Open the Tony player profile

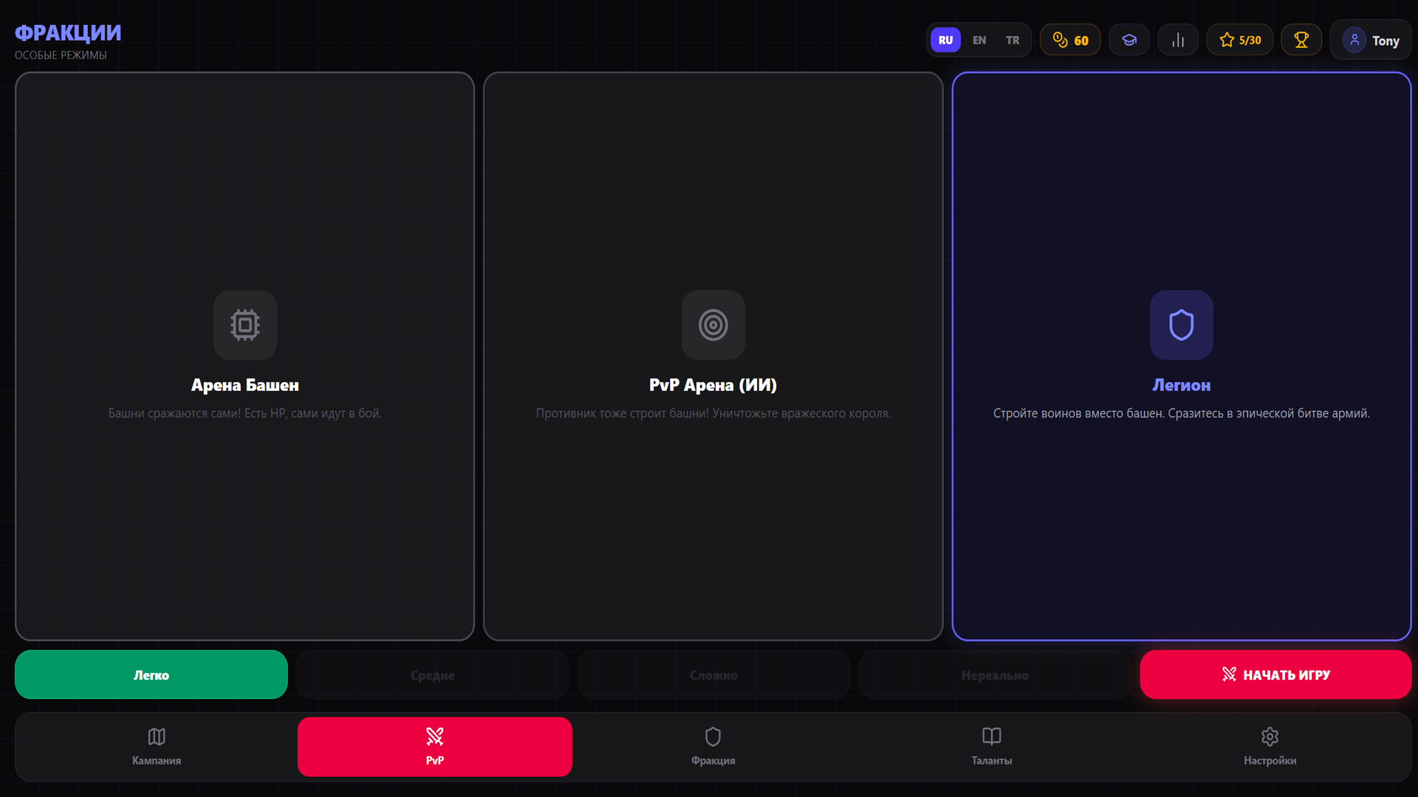pyautogui.click(x=1371, y=40)
